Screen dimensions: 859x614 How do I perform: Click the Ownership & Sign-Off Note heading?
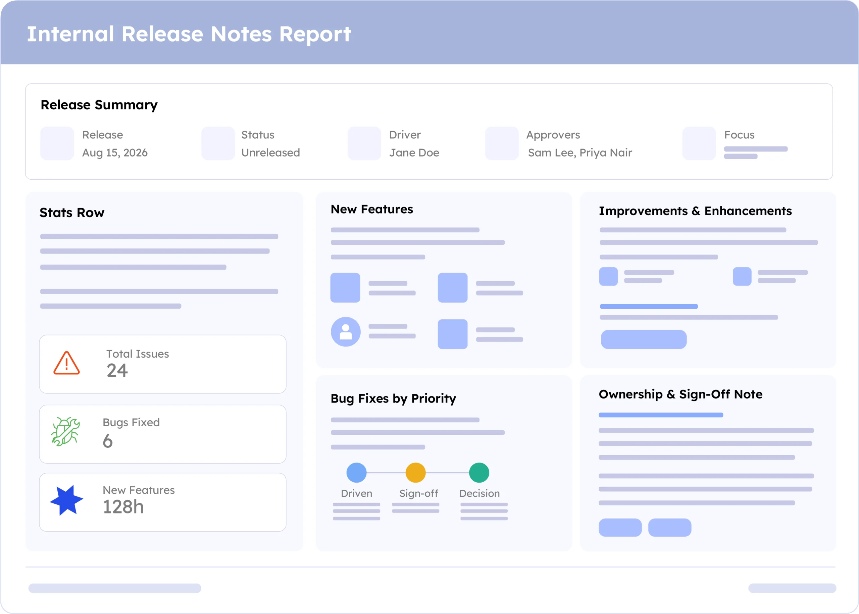tap(680, 394)
